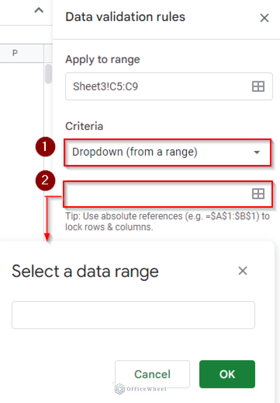This screenshot has height=403, width=280.
Task: Dismiss the Select a data range dialog
Action: pos(242,271)
